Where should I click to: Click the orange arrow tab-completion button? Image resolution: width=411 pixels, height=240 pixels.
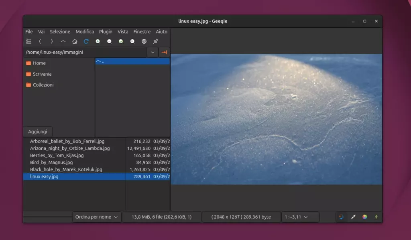click(x=164, y=52)
